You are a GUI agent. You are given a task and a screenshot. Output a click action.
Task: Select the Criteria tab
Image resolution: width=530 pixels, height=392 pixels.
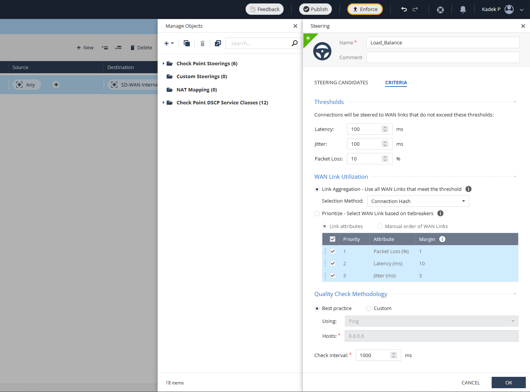click(396, 82)
